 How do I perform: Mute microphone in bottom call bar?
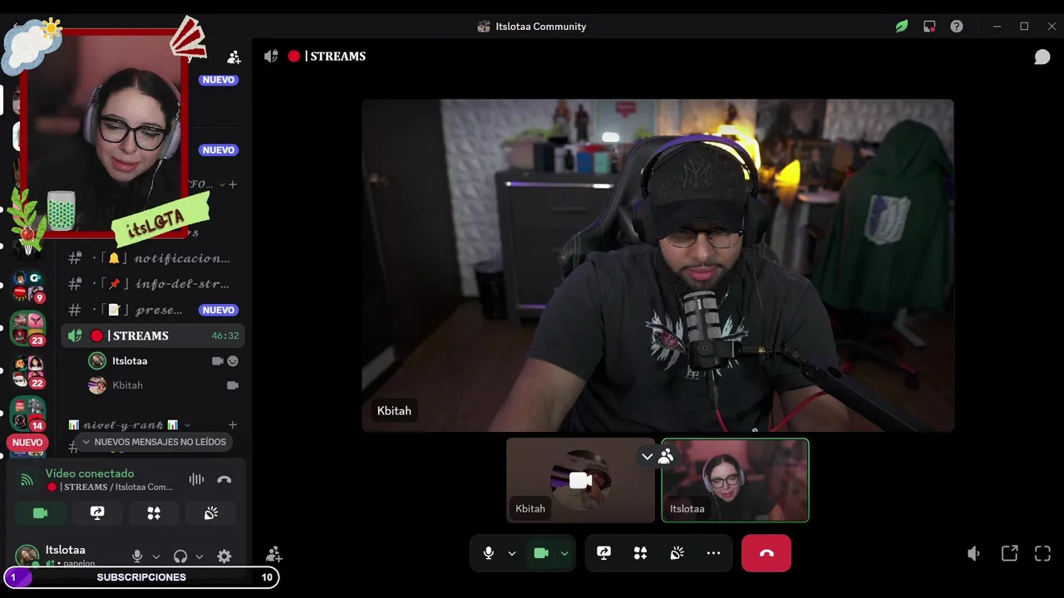[489, 553]
